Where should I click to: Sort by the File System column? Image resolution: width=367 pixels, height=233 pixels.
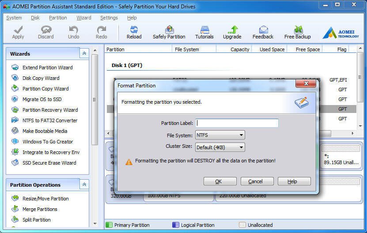(x=194, y=49)
